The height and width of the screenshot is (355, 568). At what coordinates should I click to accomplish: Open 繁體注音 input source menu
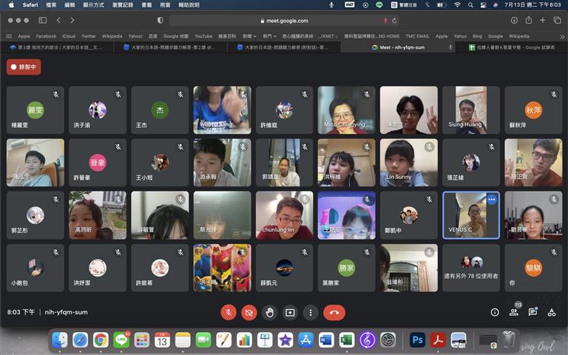coord(404,4)
